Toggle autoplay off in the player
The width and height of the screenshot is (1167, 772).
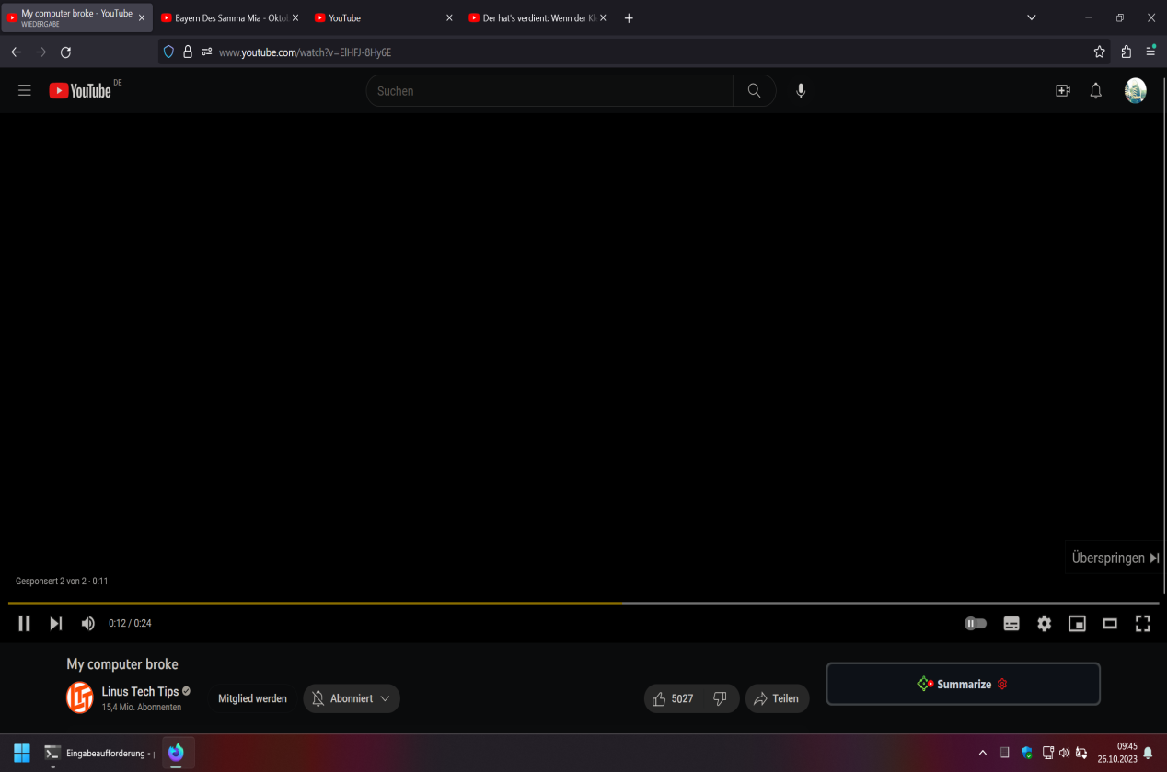point(975,623)
